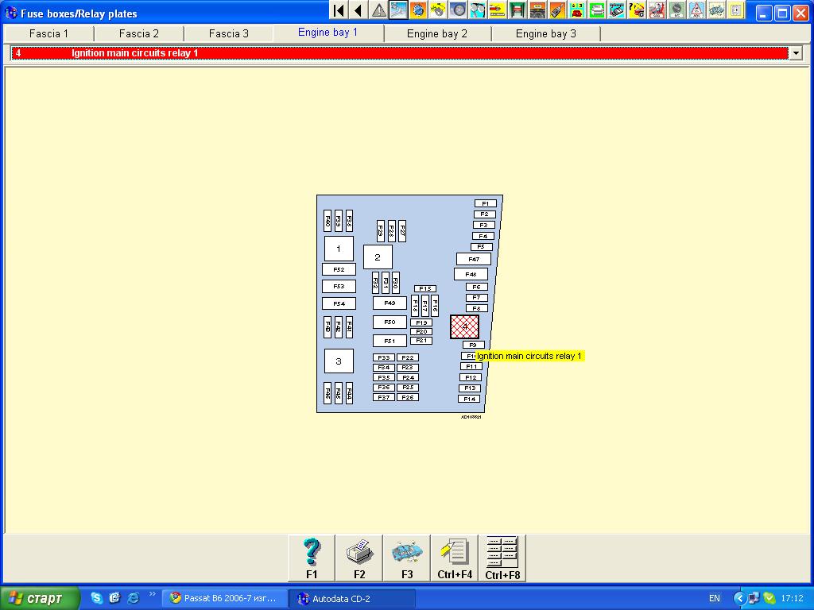Select the Engine bay 3 tab
Viewport: 814px width, 610px height.
(545, 33)
